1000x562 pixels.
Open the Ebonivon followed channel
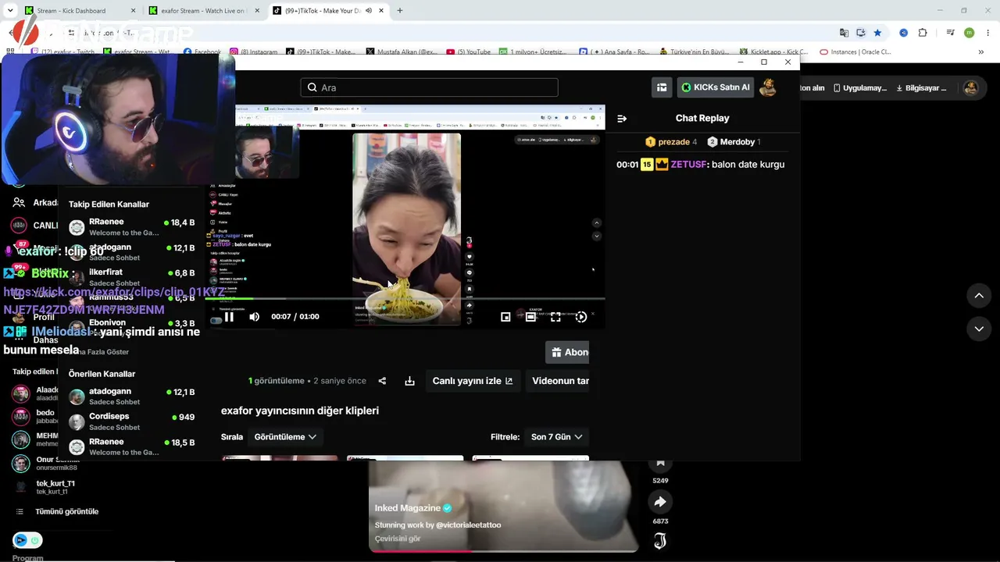point(131,327)
